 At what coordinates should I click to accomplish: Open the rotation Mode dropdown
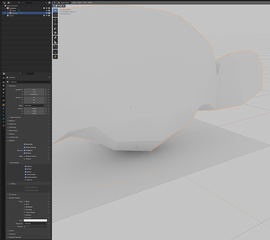(x=34, y=106)
